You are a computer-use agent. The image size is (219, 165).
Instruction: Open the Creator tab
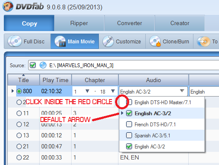point(180,23)
